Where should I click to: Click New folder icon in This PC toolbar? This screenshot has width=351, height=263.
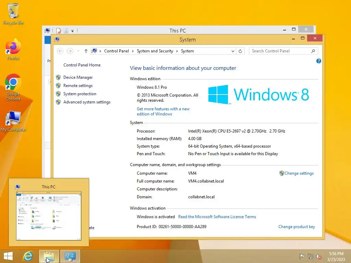(66, 30)
